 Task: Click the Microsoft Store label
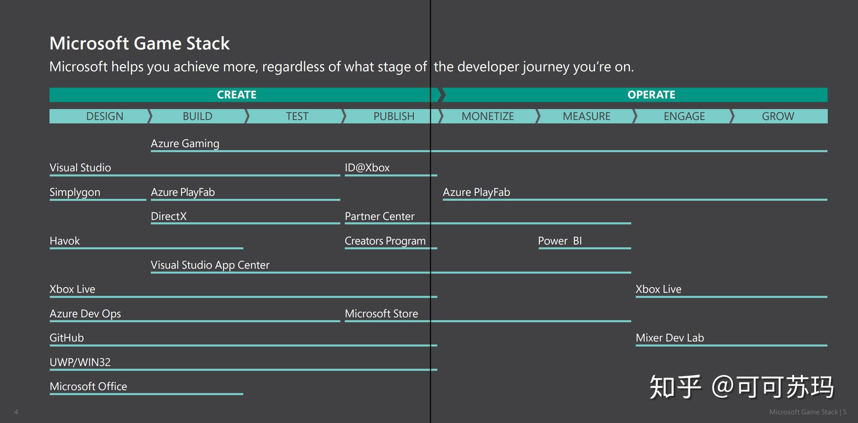(x=381, y=314)
